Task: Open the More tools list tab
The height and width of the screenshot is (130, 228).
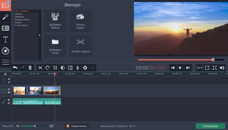Action: tap(5, 62)
